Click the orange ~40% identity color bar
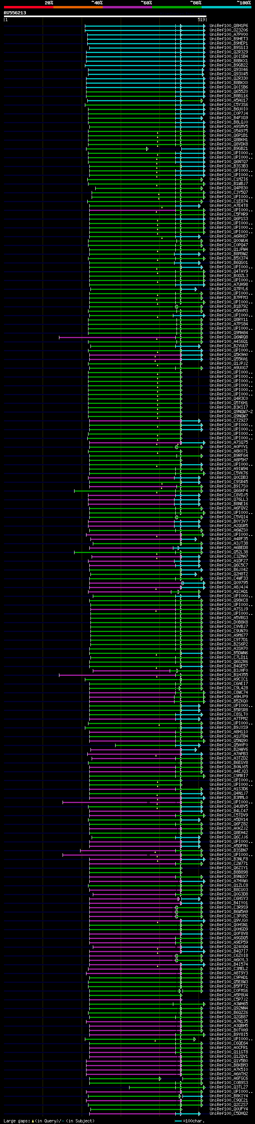Viewport: 255px width, 1124px height. [x=78, y=7]
